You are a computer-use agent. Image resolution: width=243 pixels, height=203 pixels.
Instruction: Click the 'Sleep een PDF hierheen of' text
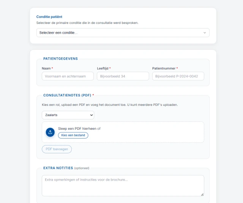pyautogui.click(x=79, y=129)
